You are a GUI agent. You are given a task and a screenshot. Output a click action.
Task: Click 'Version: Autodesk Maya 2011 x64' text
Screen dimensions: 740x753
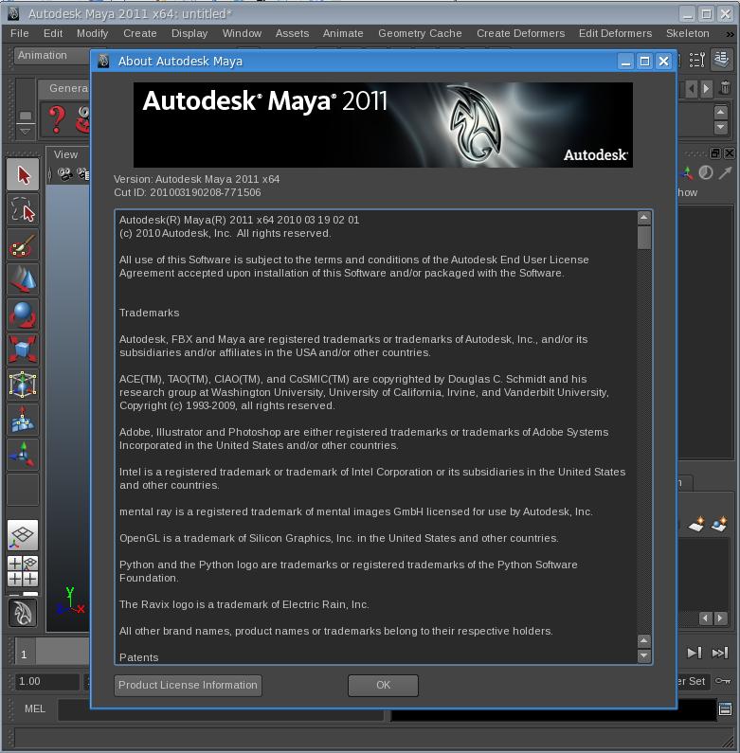pyautogui.click(x=196, y=179)
